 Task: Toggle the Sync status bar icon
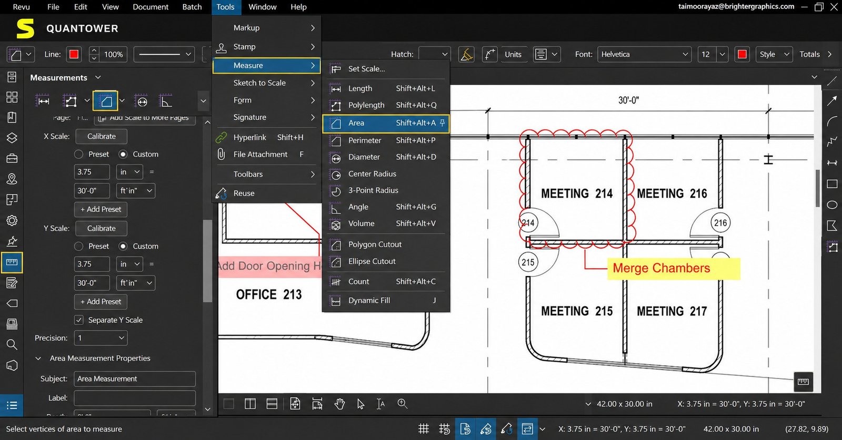tap(527, 429)
